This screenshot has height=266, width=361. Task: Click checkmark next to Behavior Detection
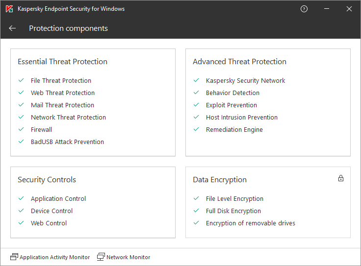(196, 93)
